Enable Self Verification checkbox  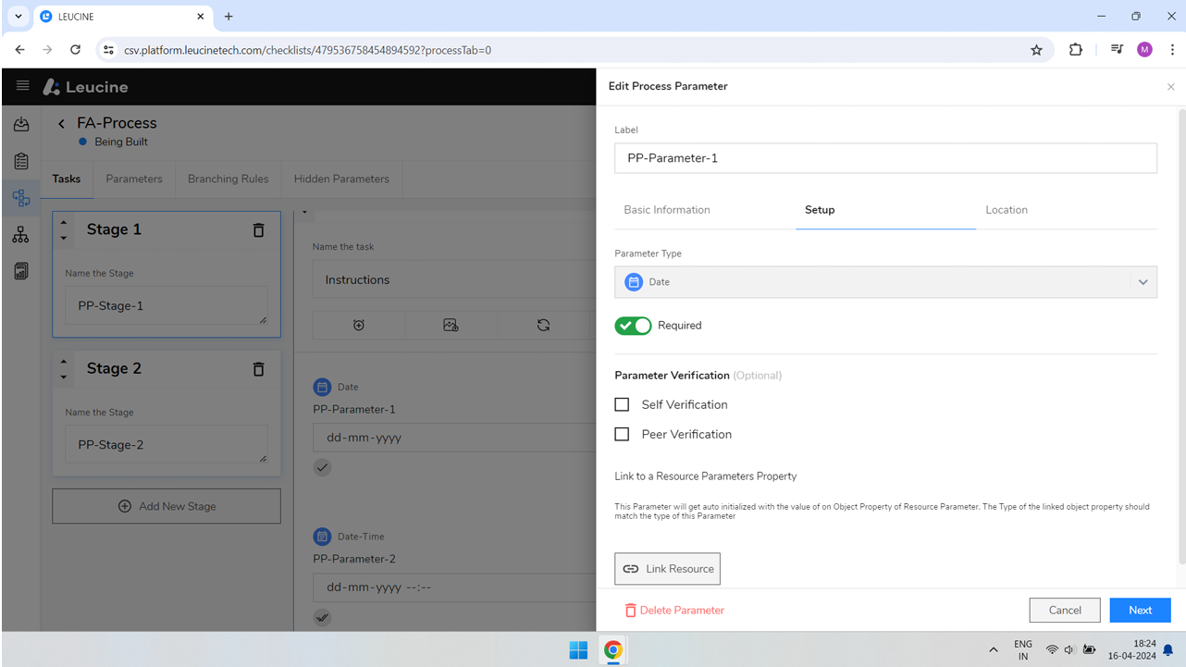621,404
